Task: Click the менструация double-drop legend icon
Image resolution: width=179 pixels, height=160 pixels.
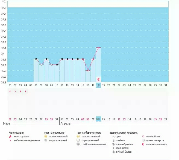Action: [10, 137]
